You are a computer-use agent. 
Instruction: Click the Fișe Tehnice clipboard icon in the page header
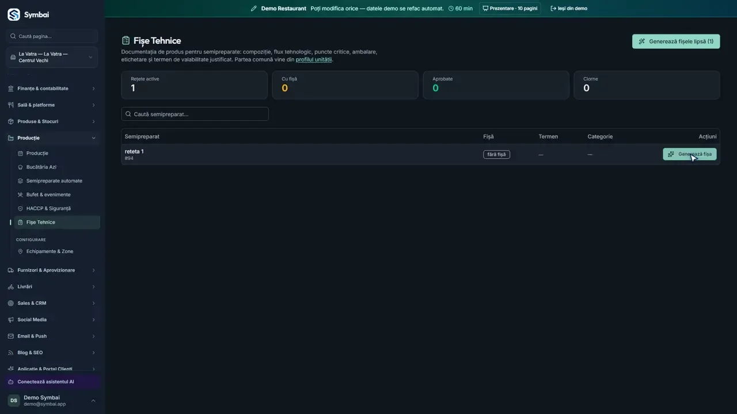tap(126, 41)
